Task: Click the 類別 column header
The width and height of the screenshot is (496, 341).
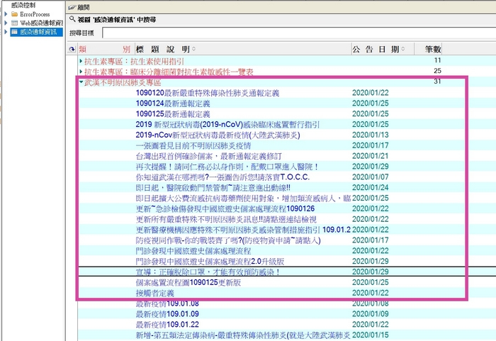Action: click(105, 49)
